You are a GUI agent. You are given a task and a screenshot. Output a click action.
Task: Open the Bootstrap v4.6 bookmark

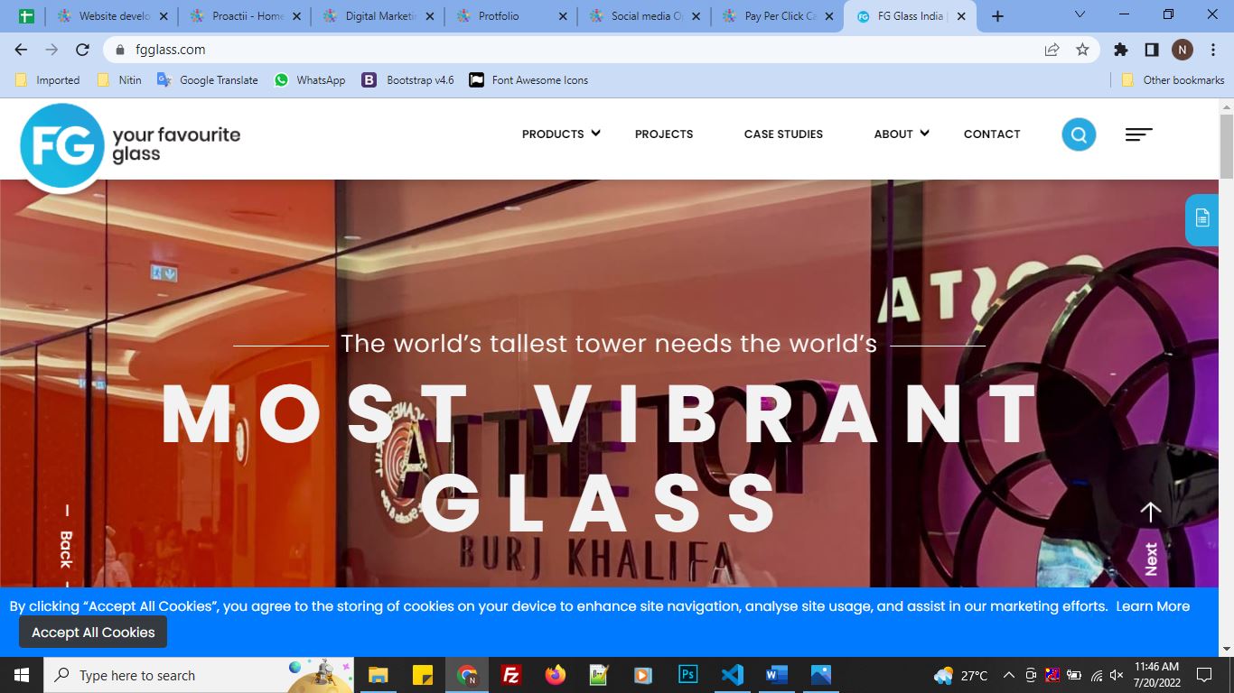point(408,80)
